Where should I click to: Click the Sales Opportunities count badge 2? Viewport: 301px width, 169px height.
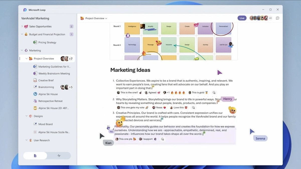click(71, 27)
